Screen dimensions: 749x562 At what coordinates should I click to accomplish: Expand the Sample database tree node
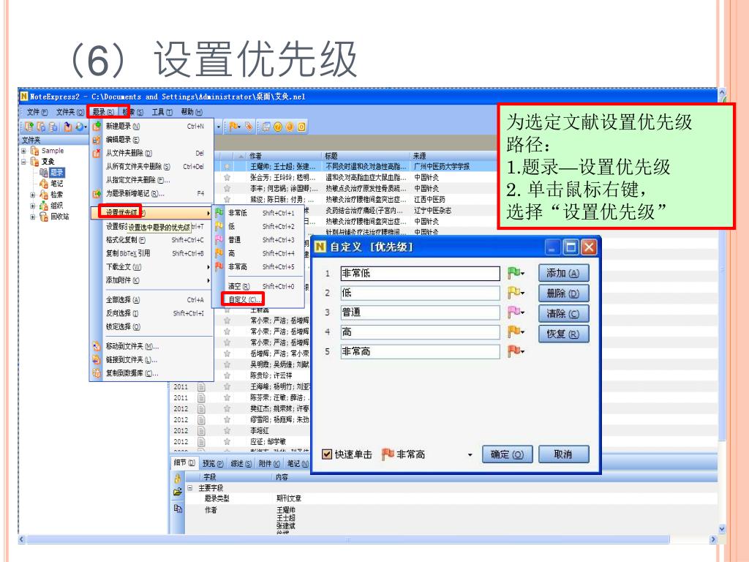coord(23,151)
